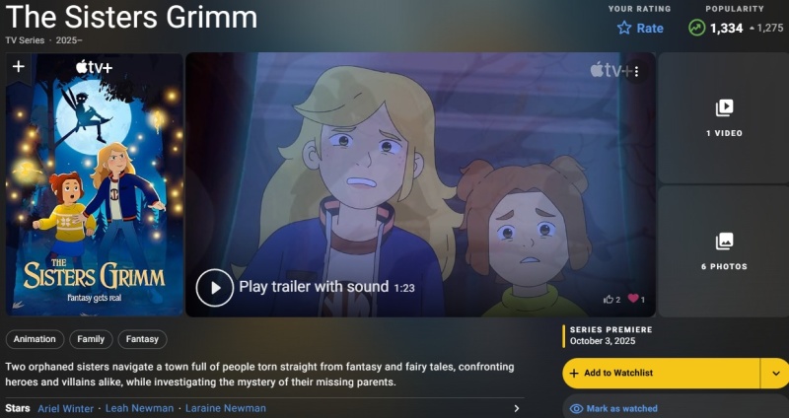Expand the Stars cast list chevron

point(516,408)
